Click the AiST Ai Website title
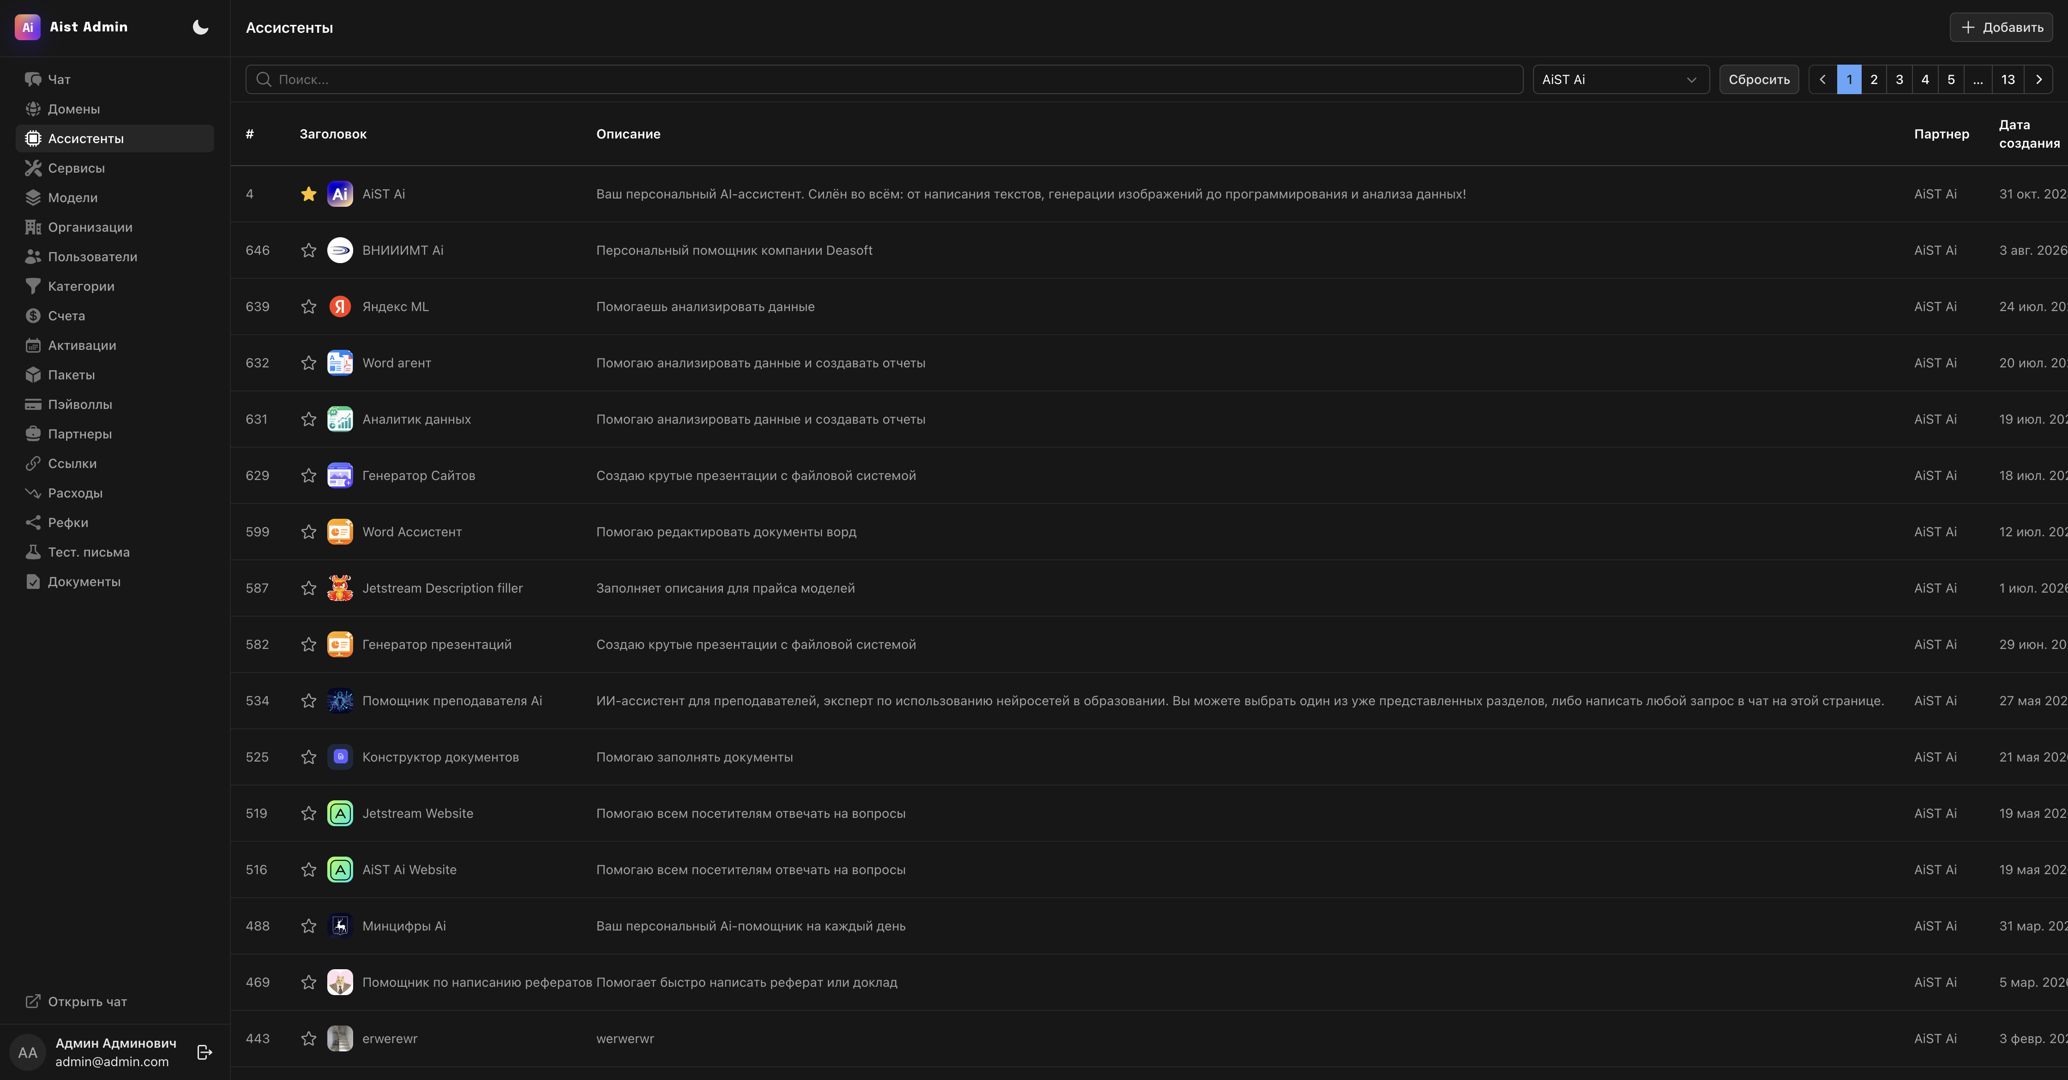 point(409,870)
